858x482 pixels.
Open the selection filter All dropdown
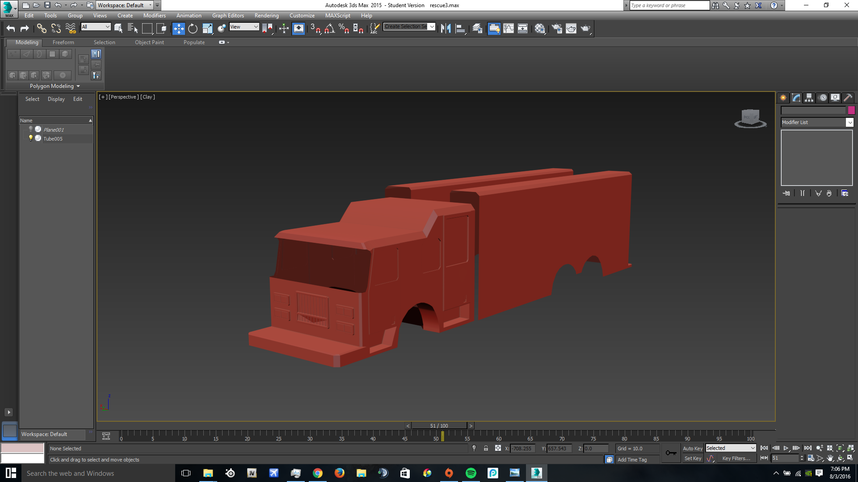[96, 27]
